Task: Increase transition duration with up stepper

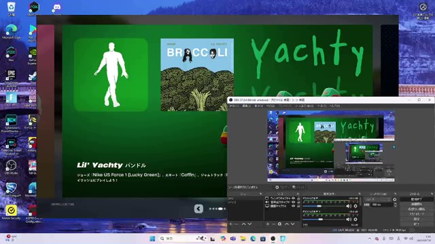Action: click(x=395, y=203)
